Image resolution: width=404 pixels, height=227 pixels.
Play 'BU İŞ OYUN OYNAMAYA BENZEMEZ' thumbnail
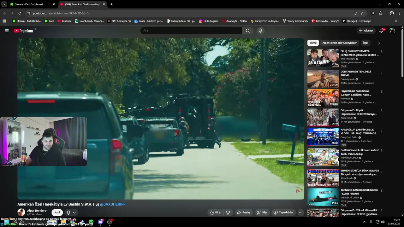pos(323,58)
